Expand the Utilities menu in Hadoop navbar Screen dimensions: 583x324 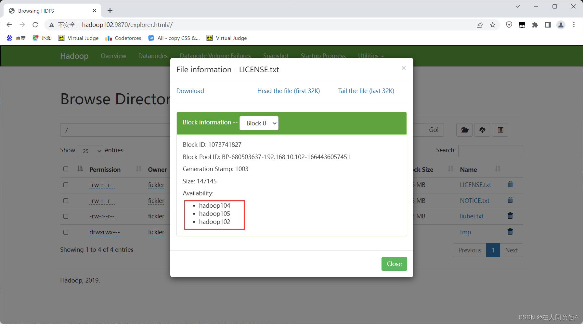371,56
